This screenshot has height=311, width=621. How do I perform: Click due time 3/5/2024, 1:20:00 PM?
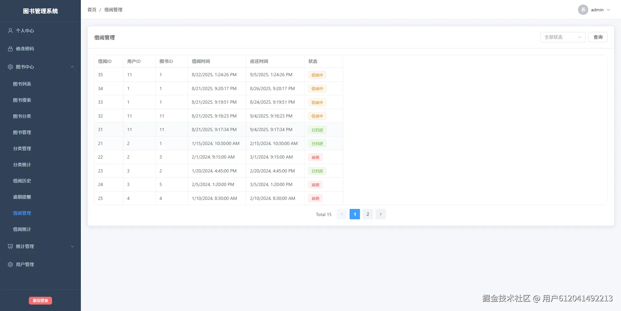pyautogui.click(x=271, y=184)
